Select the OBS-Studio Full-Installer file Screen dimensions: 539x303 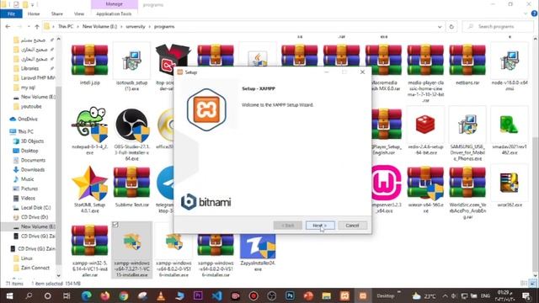click(x=131, y=134)
